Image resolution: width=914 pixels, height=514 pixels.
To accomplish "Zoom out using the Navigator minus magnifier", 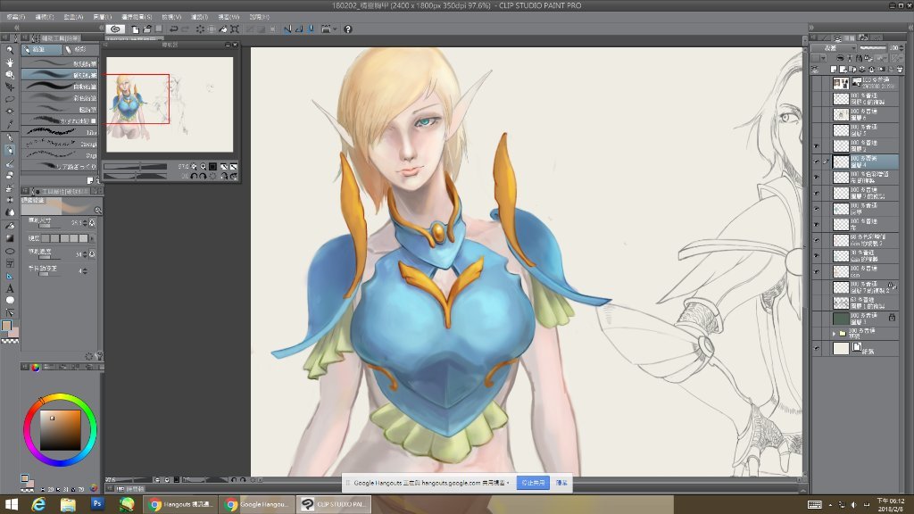I will [194, 167].
